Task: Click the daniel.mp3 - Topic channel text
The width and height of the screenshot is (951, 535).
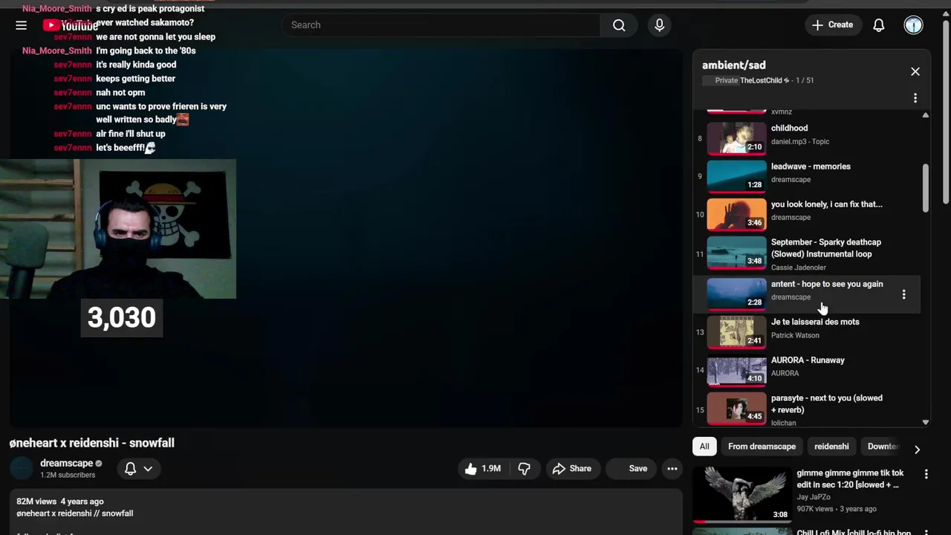Action: tap(800, 141)
